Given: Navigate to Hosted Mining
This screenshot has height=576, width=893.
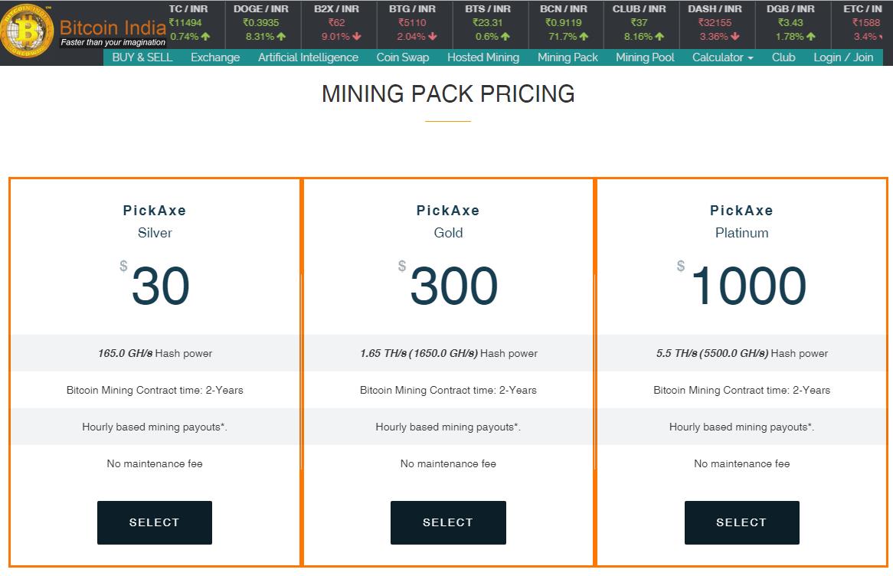Looking at the screenshot, I should (x=483, y=57).
